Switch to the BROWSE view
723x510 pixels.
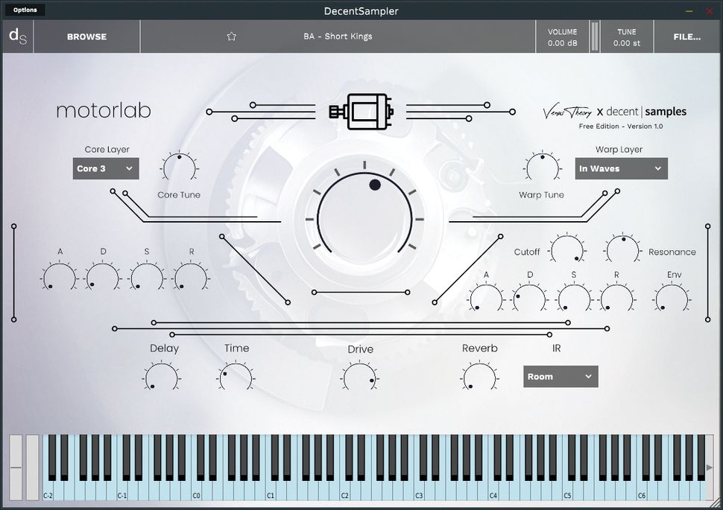click(86, 36)
